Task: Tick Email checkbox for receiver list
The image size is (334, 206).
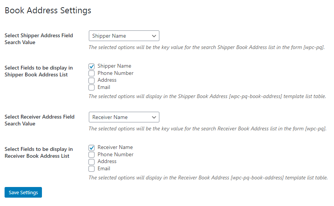Action: coord(92,169)
